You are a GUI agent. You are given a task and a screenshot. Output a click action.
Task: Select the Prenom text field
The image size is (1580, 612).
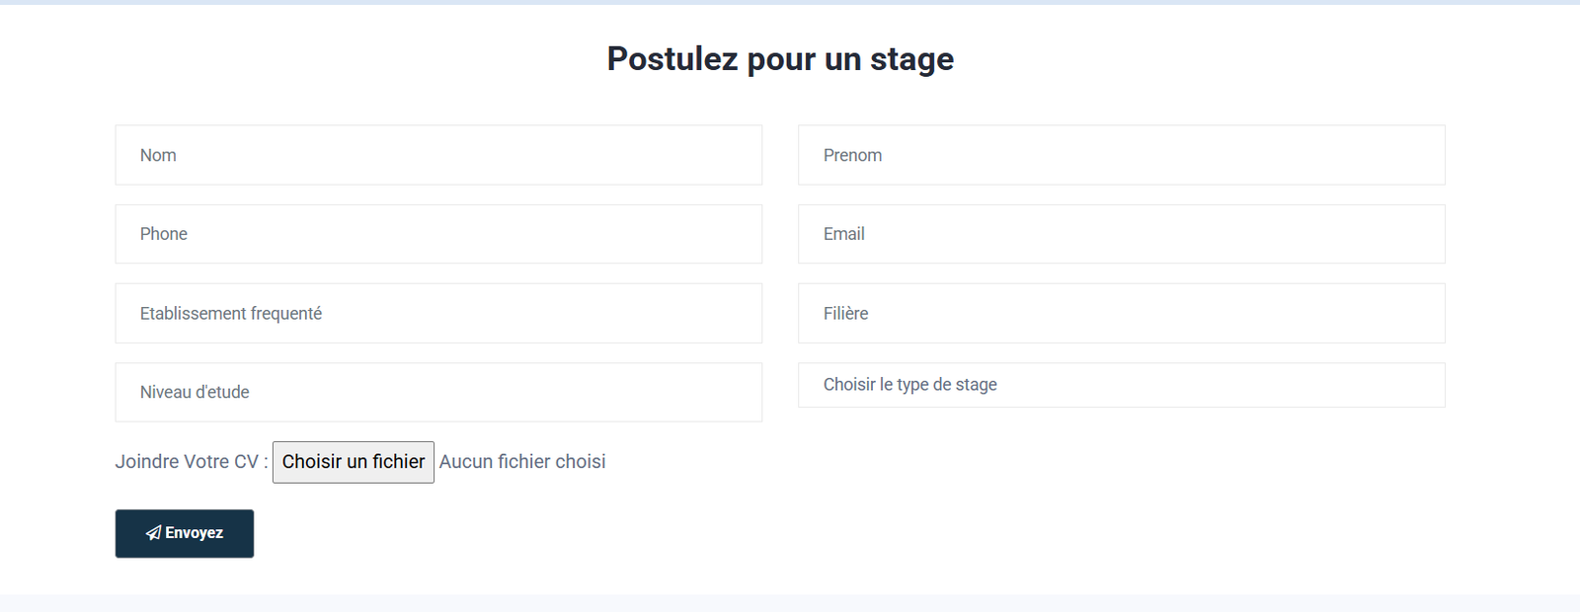(x=1121, y=155)
